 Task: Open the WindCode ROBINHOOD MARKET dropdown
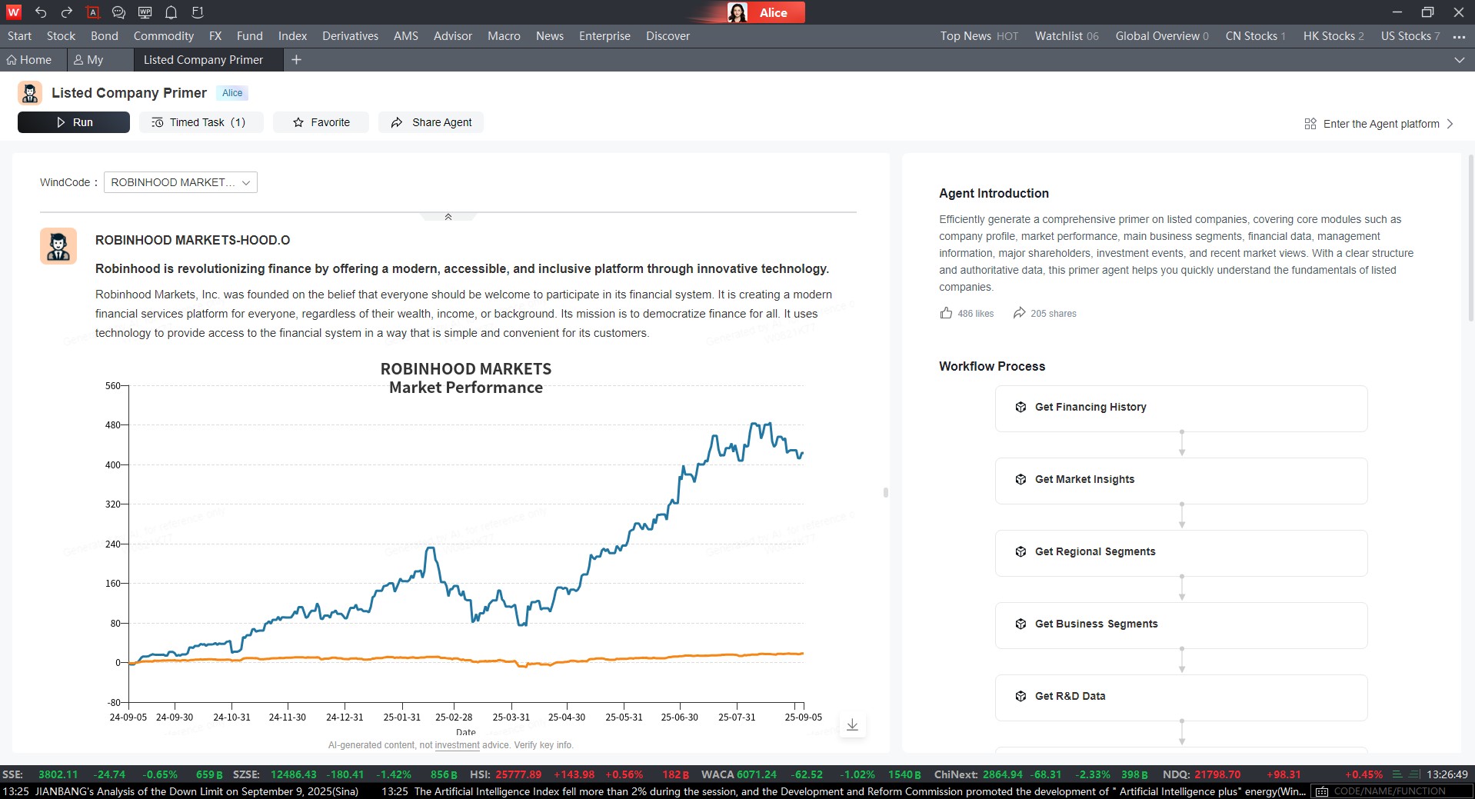coord(181,182)
